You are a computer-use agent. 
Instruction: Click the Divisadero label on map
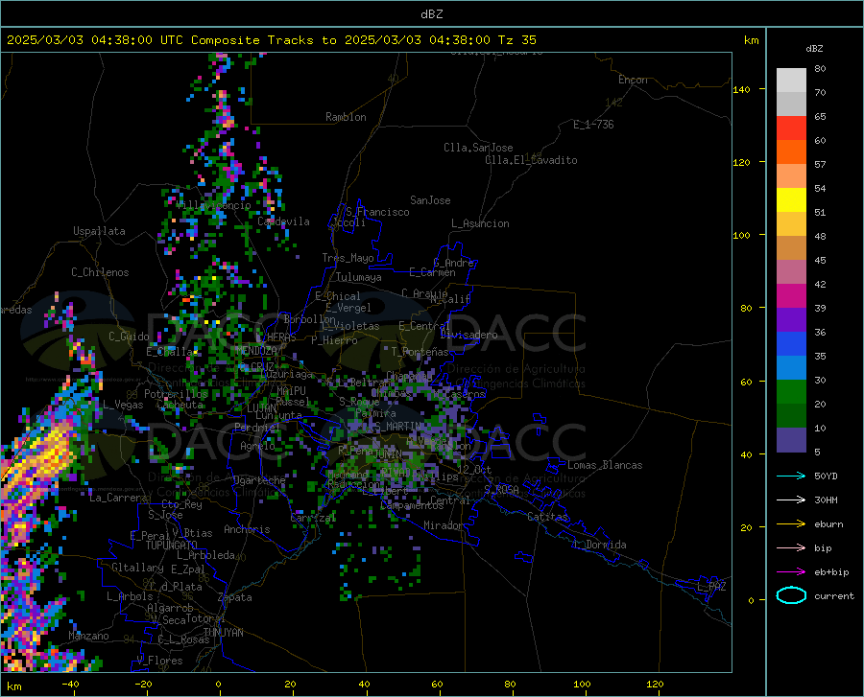click(x=468, y=335)
